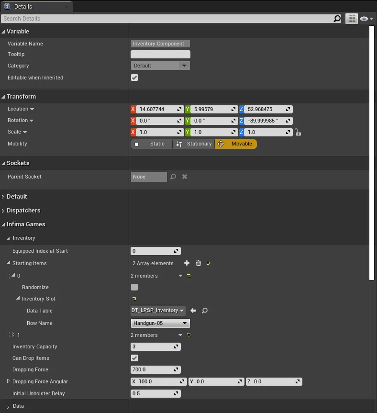This screenshot has width=377, height=413.
Task: Set Mobility to Stationary
Action: [194, 144]
